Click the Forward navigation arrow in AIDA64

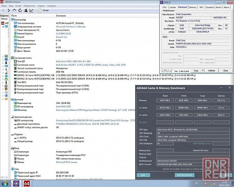[x=8, y=10]
